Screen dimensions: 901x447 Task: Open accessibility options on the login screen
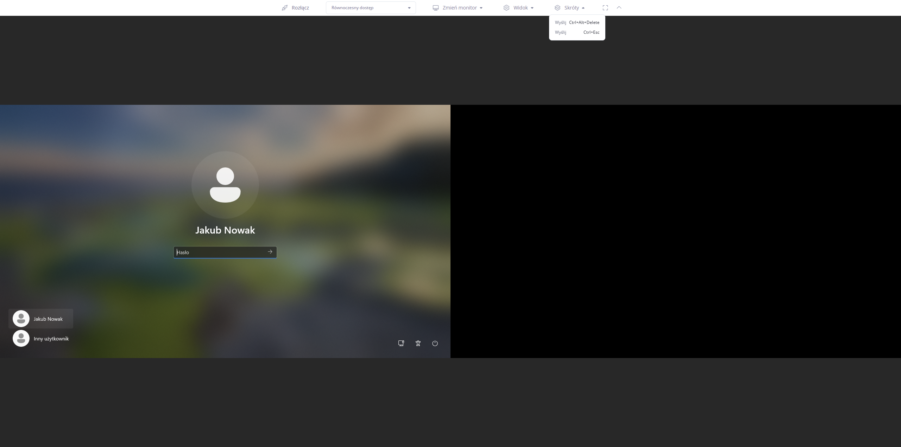coord(418,343)
